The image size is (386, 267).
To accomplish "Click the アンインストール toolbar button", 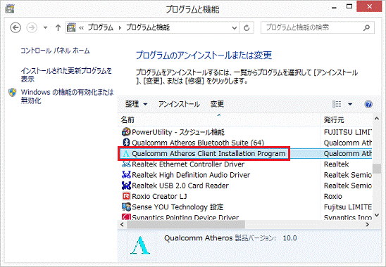I will click(x=179, y=104).
